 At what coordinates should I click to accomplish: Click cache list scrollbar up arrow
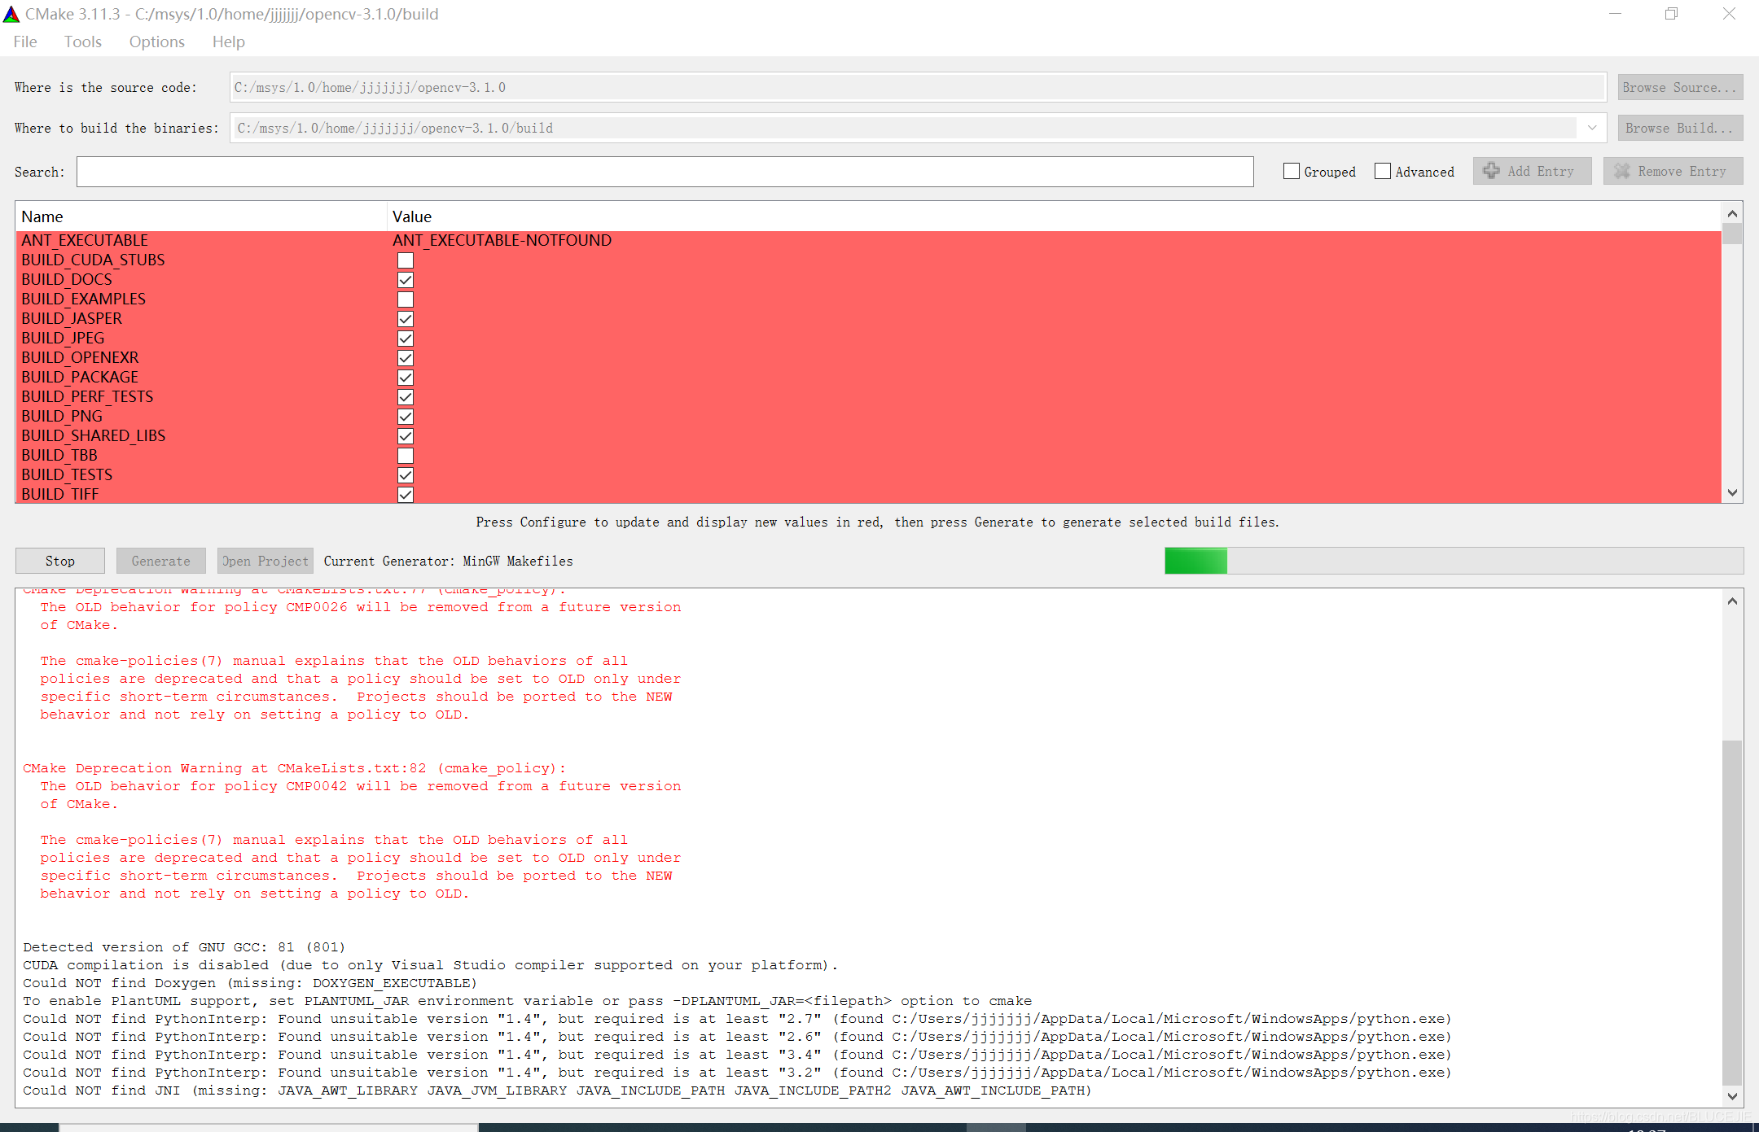[1732, 213]
